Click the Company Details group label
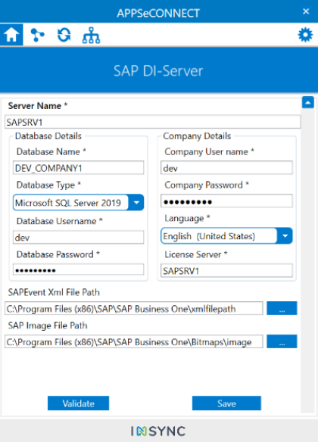The width and height of the screenshot is (318, 442). click(x=197, y=136)
